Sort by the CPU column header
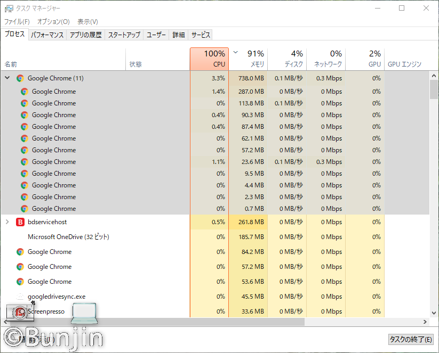The image size is (439, 353). pos(210,59)
